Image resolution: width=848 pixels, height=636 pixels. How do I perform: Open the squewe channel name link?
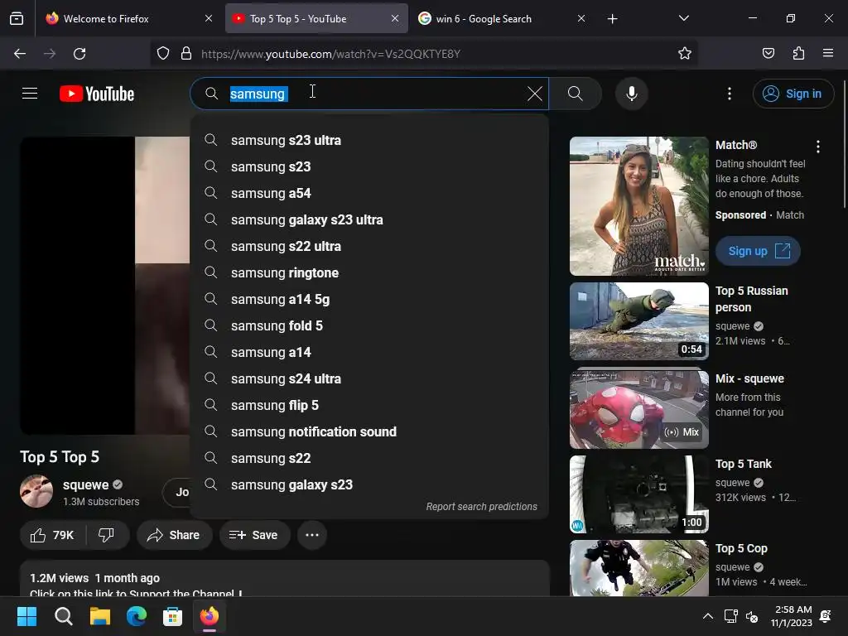(85, 484)
